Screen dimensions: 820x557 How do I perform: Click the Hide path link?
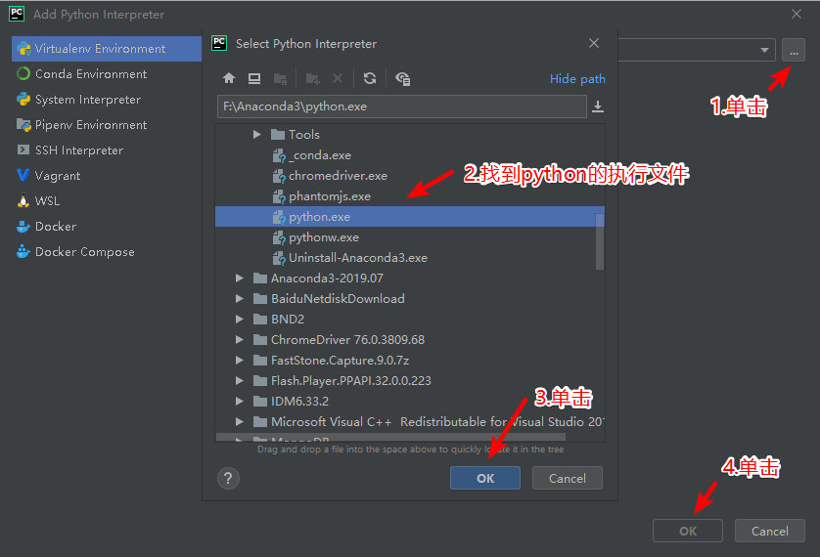(577, 79)
